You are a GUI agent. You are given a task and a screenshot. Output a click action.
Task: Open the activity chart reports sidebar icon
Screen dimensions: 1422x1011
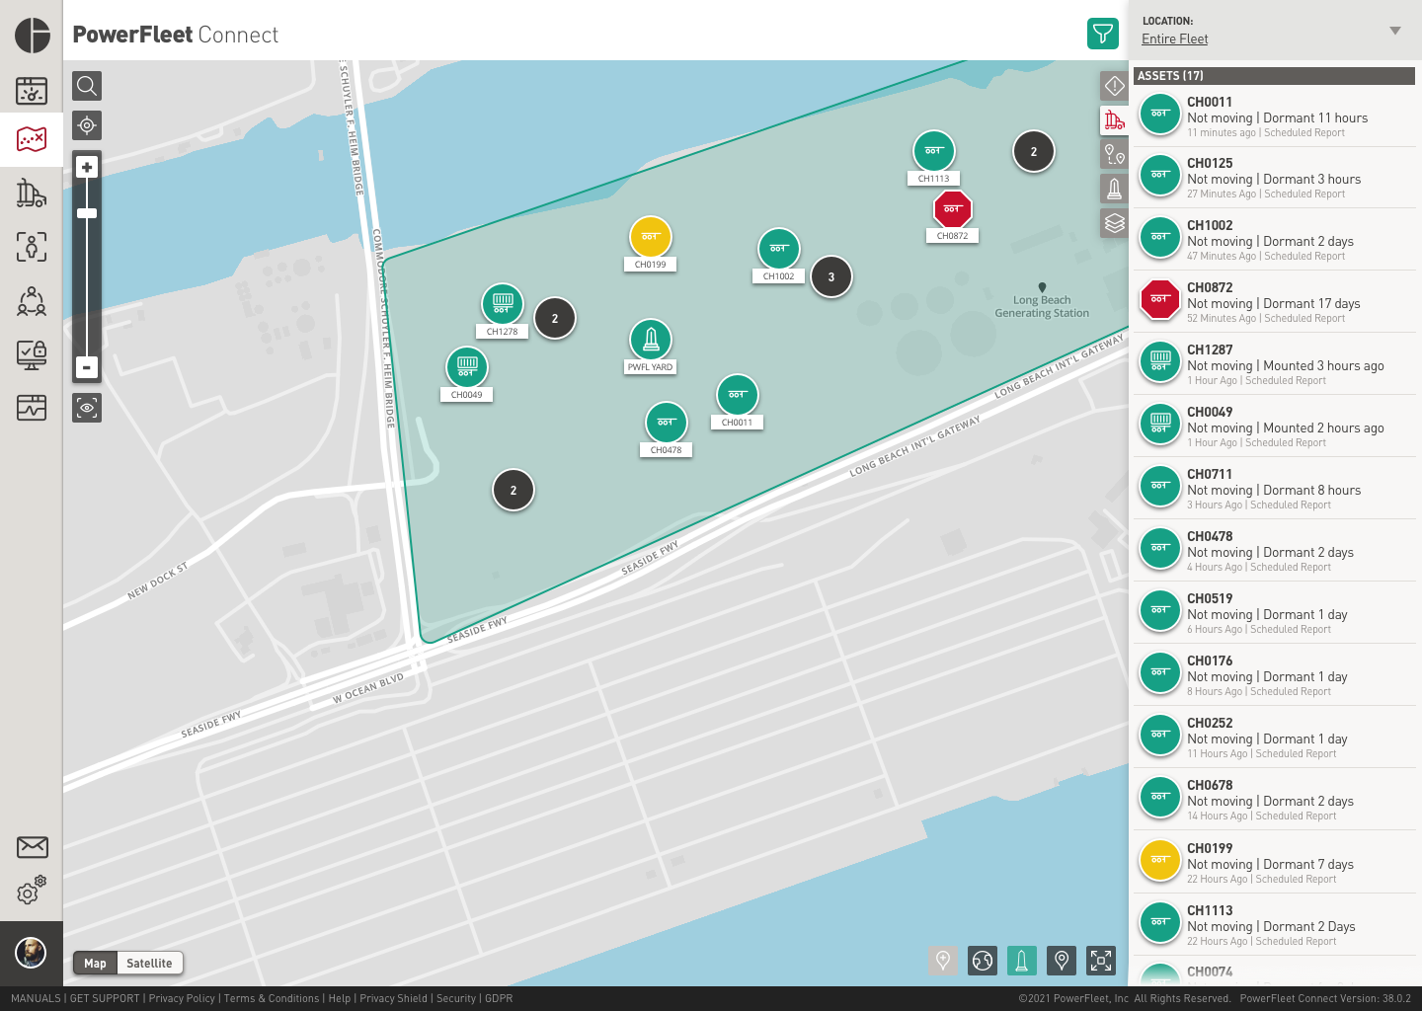coord(32,407)
